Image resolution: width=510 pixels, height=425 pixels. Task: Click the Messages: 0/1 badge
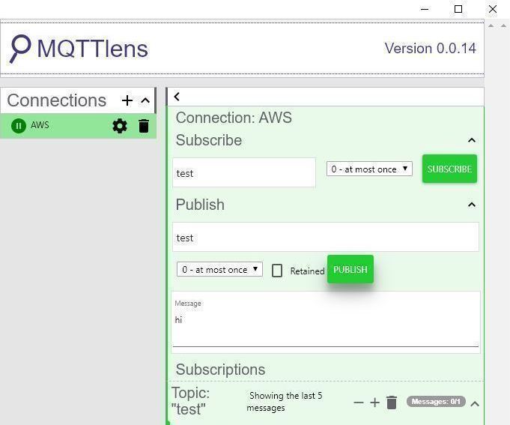point(436,402)
